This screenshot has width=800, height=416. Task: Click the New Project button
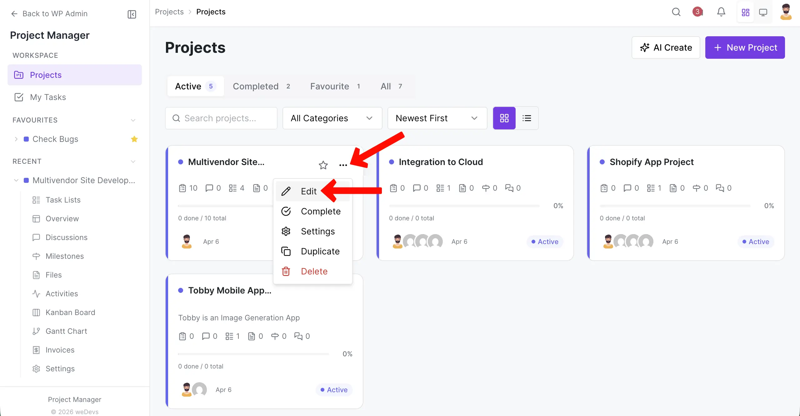(745, 48)
